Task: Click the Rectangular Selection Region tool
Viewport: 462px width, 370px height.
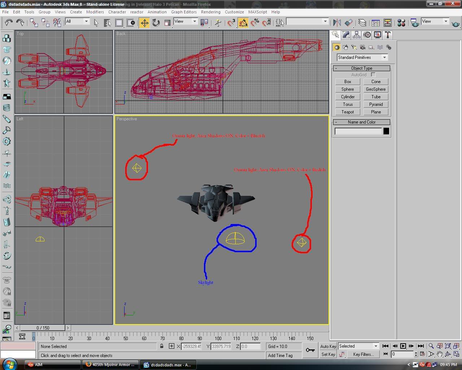Action: coord(119,23)
